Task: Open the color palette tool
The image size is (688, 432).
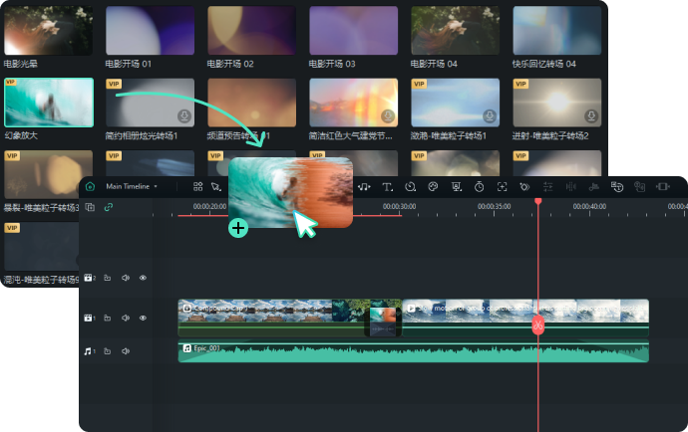Action: tap(433, 186)
